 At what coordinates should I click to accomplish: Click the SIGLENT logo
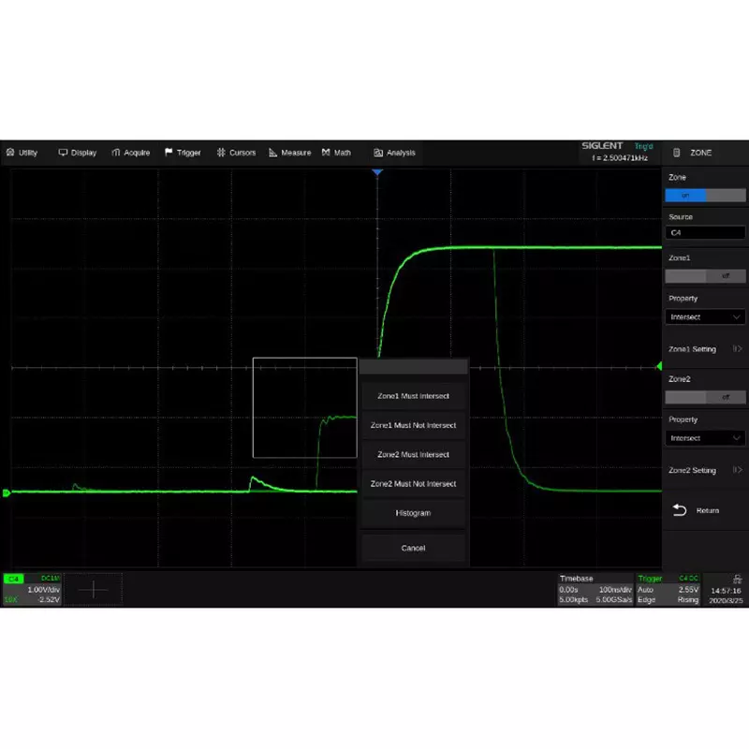coord(602,146)
